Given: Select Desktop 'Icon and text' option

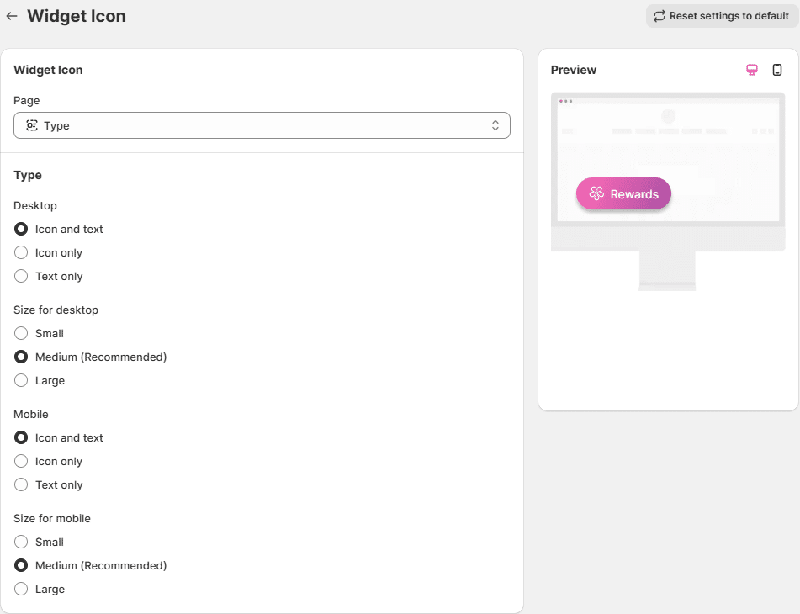Looking at the screenshot, I should [22, 229].
